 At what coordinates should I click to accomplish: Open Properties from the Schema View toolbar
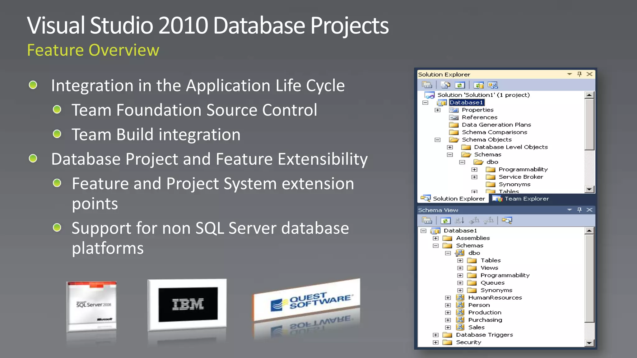point(427,220)
